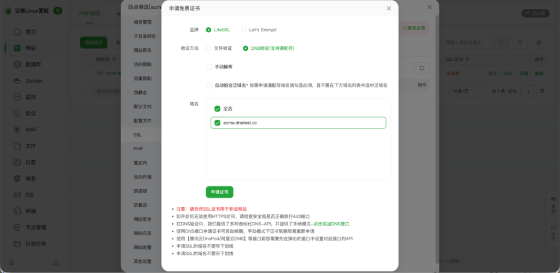Click the 添加站点 button
The image size is (560, 273).
click(x=94, y=43)
